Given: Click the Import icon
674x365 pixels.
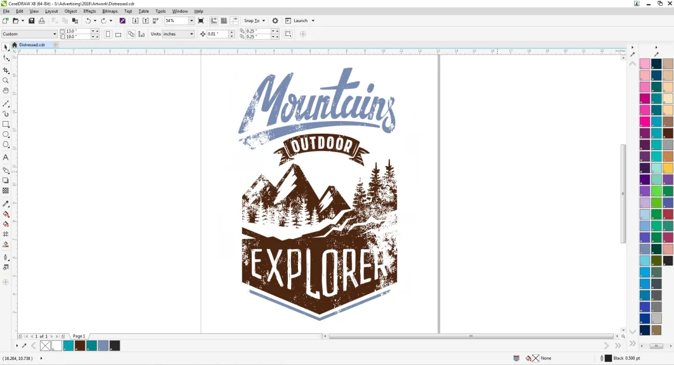Looking at the screenshot, I should click(x=135, y=21).
